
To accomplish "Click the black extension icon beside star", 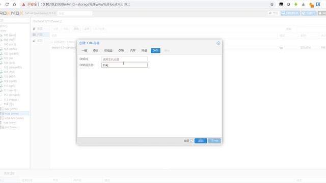I will 281,5.
